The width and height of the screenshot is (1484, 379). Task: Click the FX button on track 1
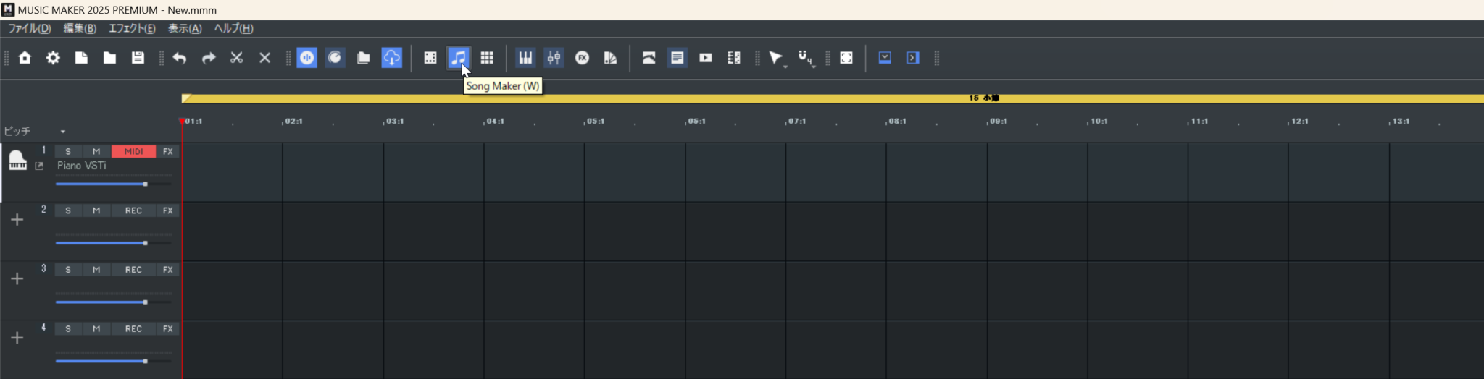pyautogui.click(x=168, y=151)
